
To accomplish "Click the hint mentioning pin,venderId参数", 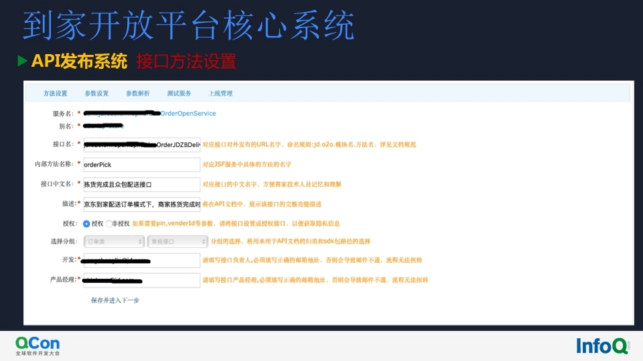I will coord(236,223).
